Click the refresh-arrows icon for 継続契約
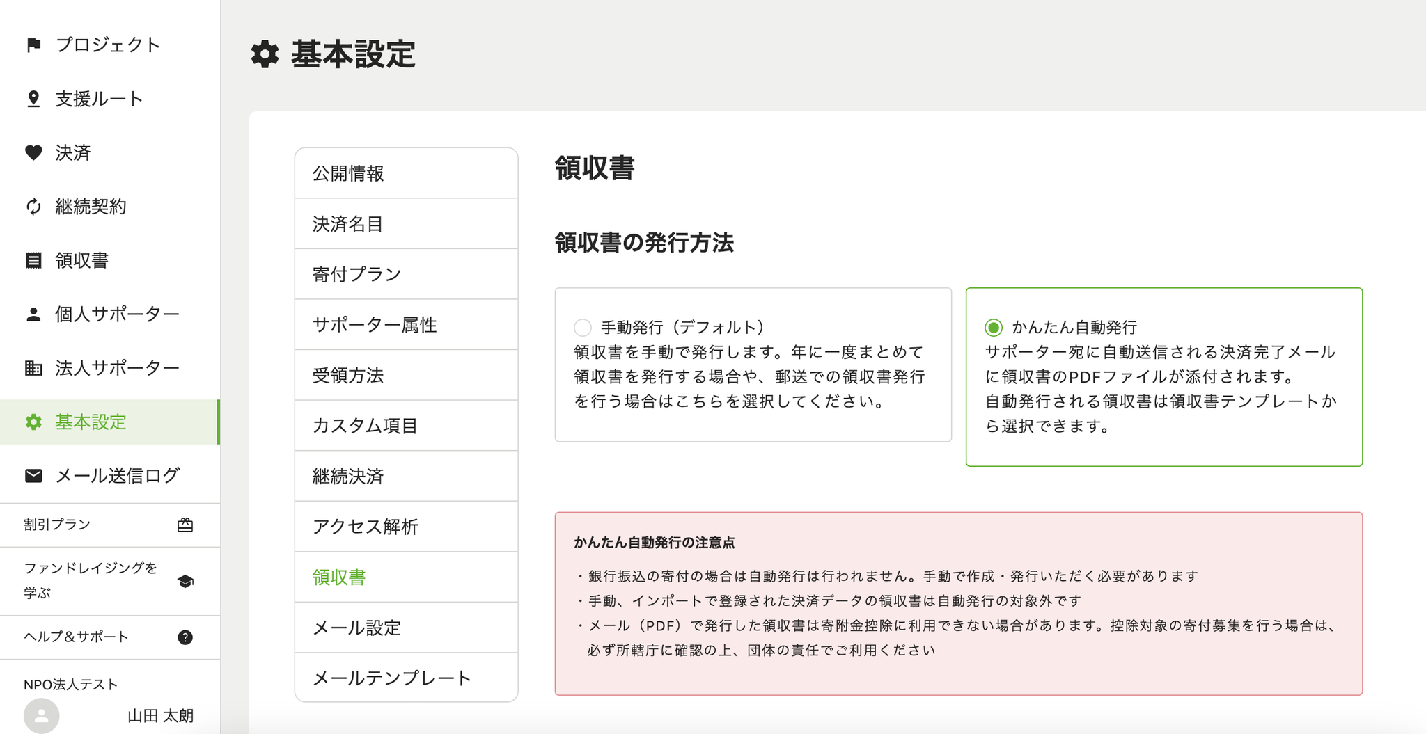 (33, 207)
